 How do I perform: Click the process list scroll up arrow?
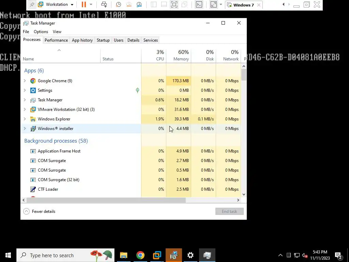point(244,66)
